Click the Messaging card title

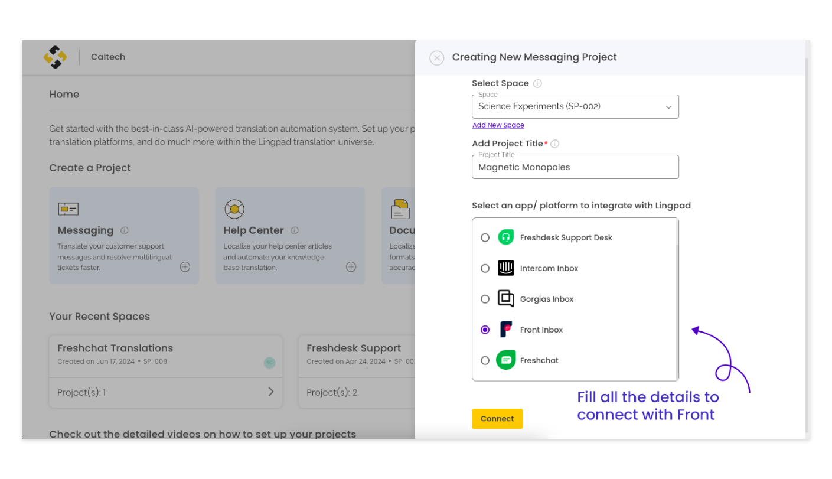pyautogui.click(x=86, y=230)
